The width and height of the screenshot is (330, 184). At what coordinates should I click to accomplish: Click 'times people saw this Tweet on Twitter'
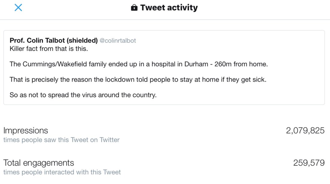61,140
